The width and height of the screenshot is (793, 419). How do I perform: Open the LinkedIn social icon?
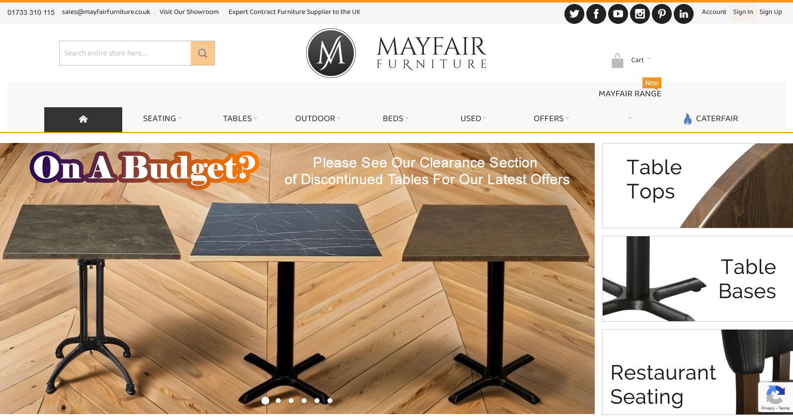(x=683, y=14)
